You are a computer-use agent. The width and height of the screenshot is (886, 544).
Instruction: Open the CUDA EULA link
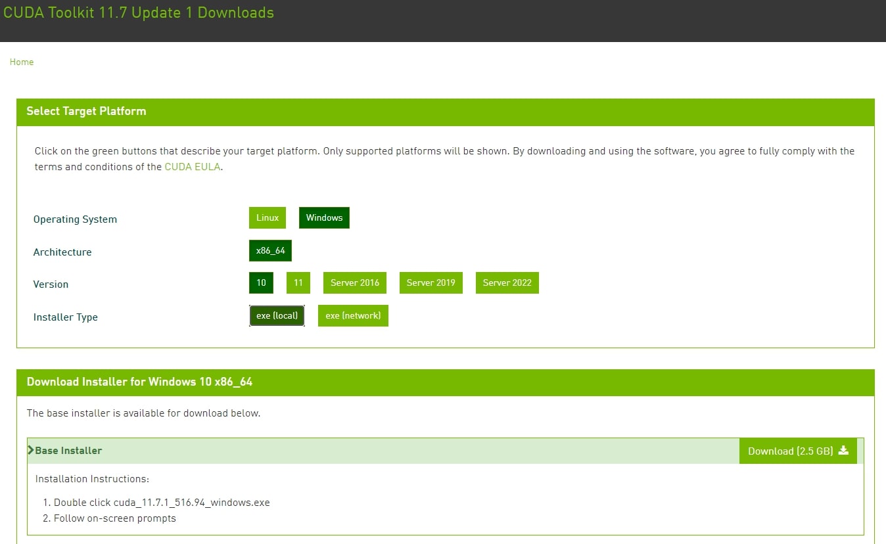pyautogui.click(x=193, y=167)
